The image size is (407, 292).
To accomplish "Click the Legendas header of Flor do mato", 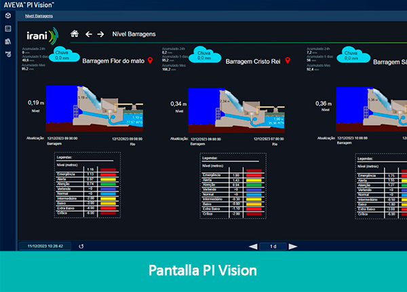I will tap(64, 157).
